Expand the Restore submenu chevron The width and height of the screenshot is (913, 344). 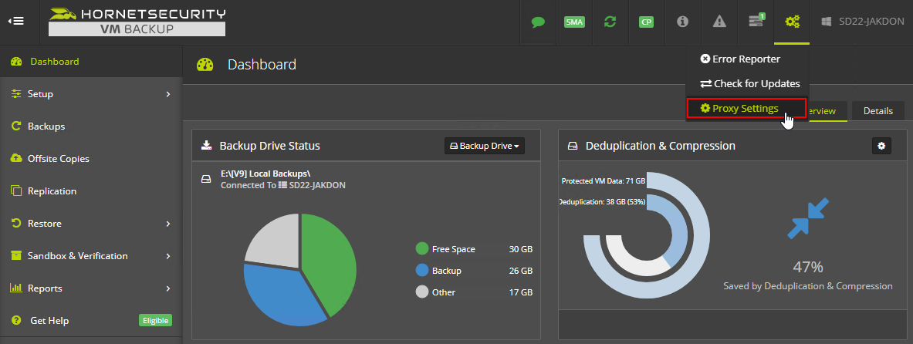pos(167,224)
